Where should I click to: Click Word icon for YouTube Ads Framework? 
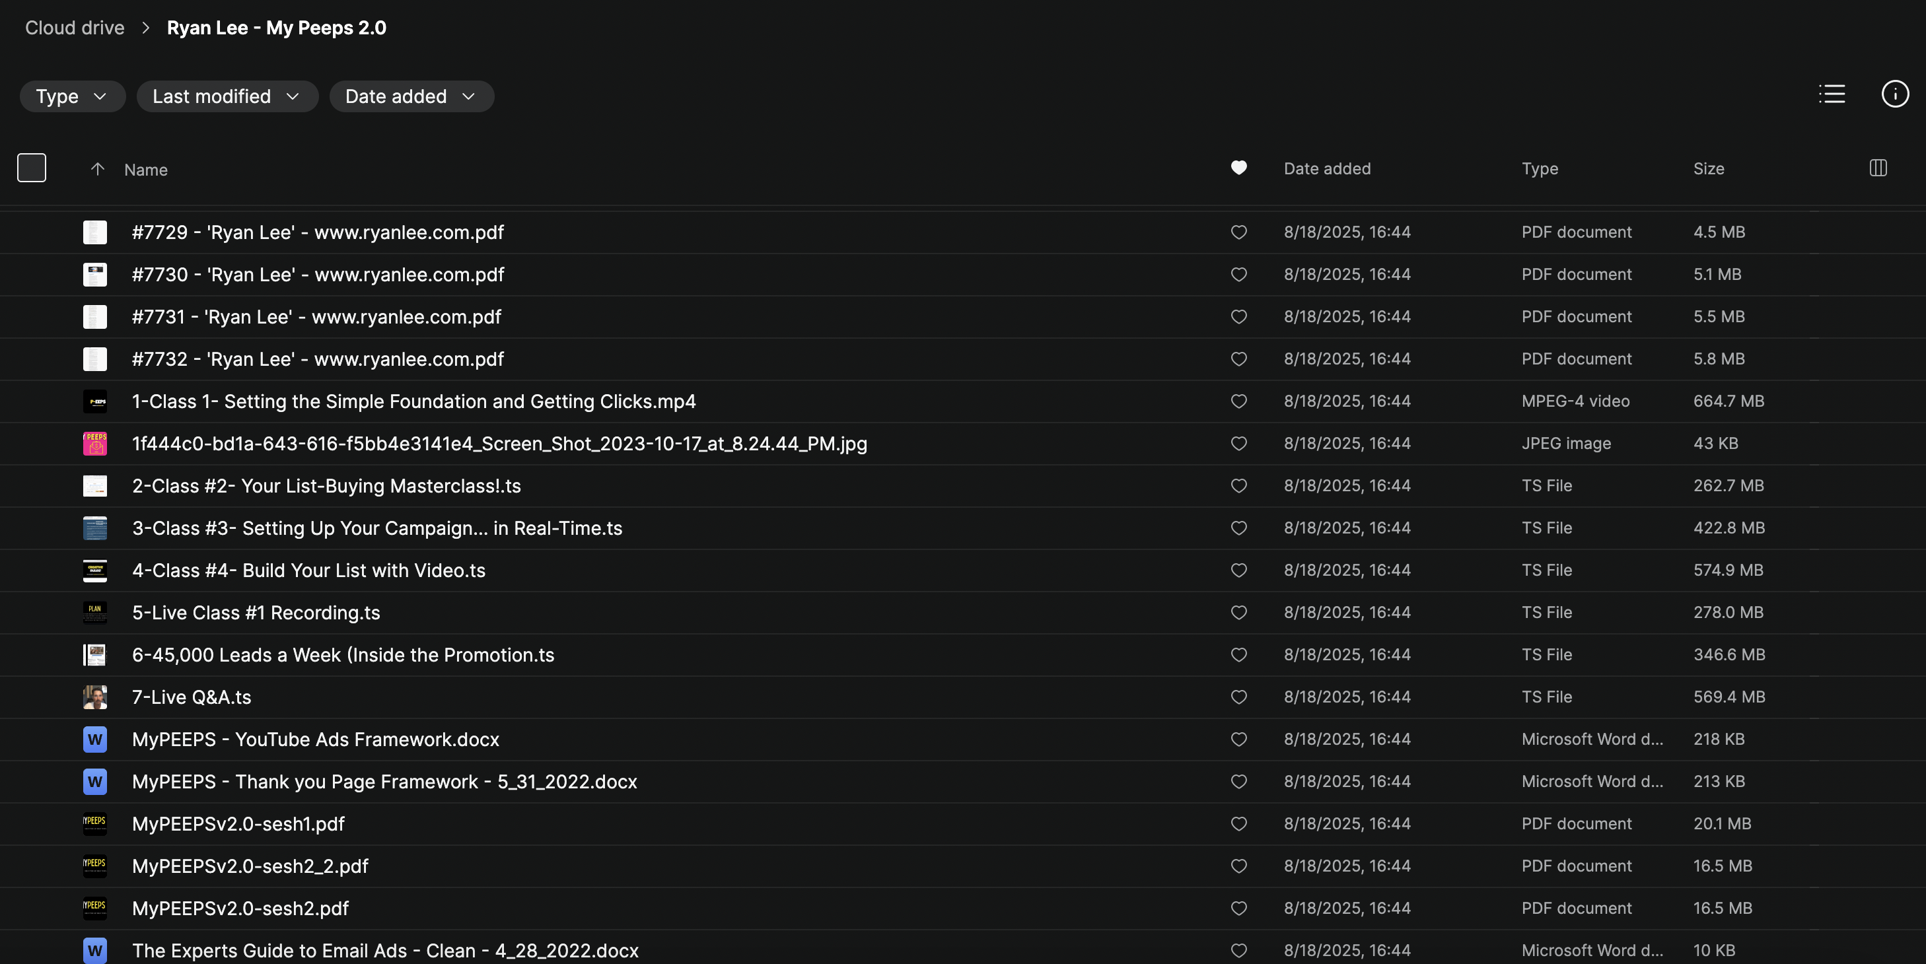click(95, 739)
